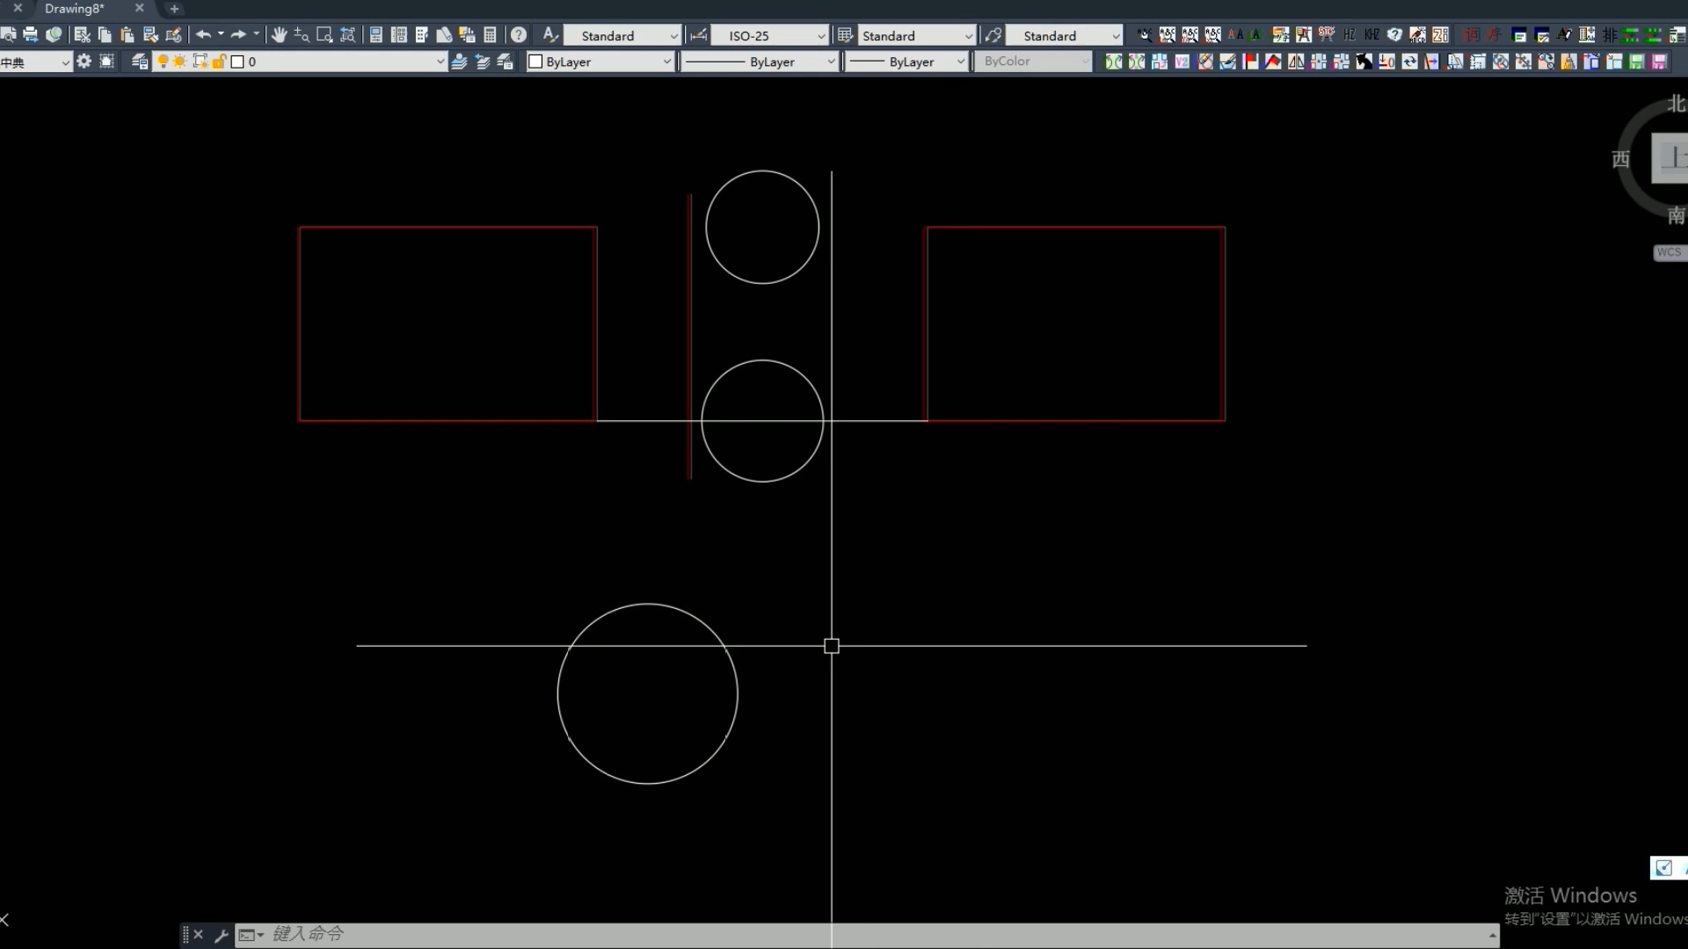Open the QuickCalc calculator
This screenshot has height=949, width=1688.
(491, 35)
